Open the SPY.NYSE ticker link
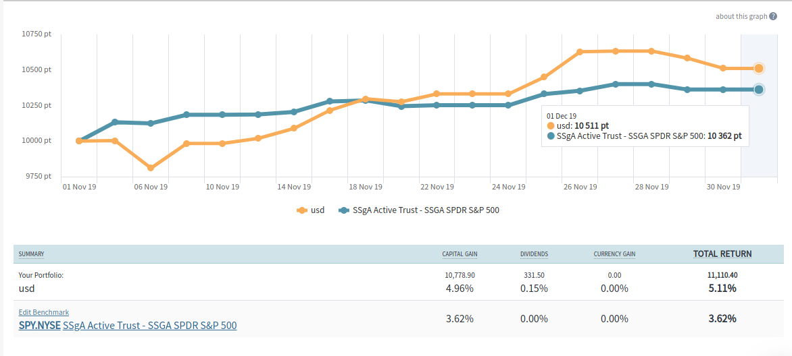792x356 pixels. click(39, 326)
